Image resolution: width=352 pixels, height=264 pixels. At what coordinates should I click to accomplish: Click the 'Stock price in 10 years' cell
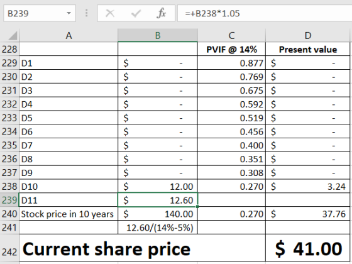click(x=69, y=214)
